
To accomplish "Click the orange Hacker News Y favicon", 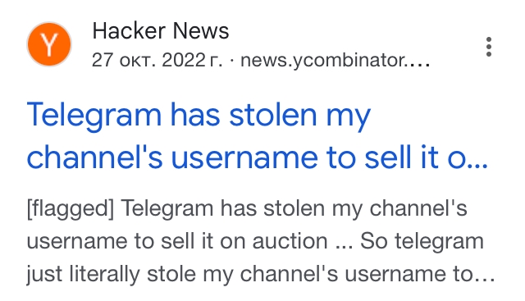I will click(49, 44).
